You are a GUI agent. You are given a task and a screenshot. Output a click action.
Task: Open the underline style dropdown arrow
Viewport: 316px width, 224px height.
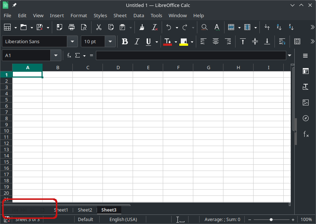tap(157, 42)
